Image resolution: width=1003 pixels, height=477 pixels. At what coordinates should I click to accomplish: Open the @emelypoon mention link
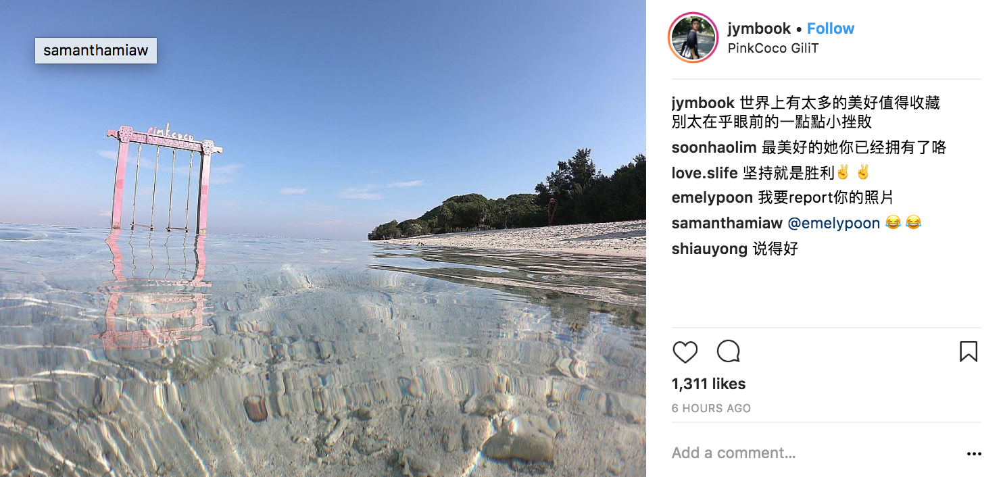pyautogui.click(x=833, y=223)
